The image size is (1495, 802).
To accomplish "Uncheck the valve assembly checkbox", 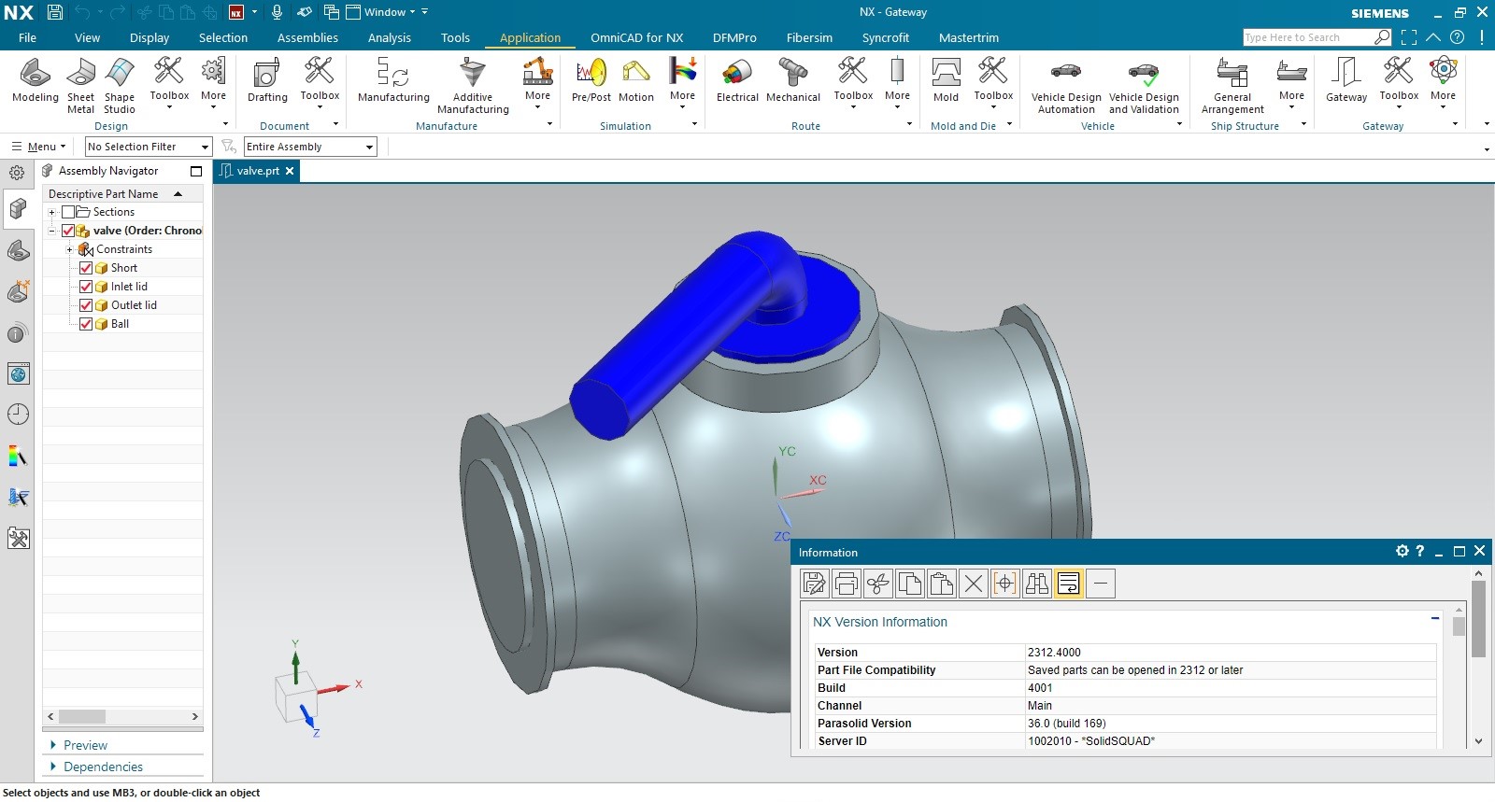I will pyautogui.click(x=68, y=231).
